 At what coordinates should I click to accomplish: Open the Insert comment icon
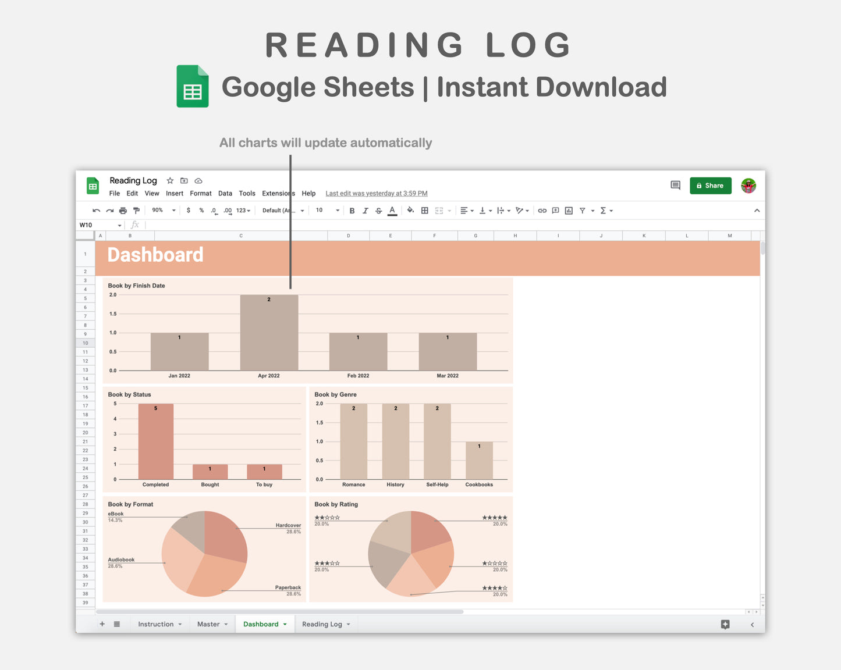point(555,210)
